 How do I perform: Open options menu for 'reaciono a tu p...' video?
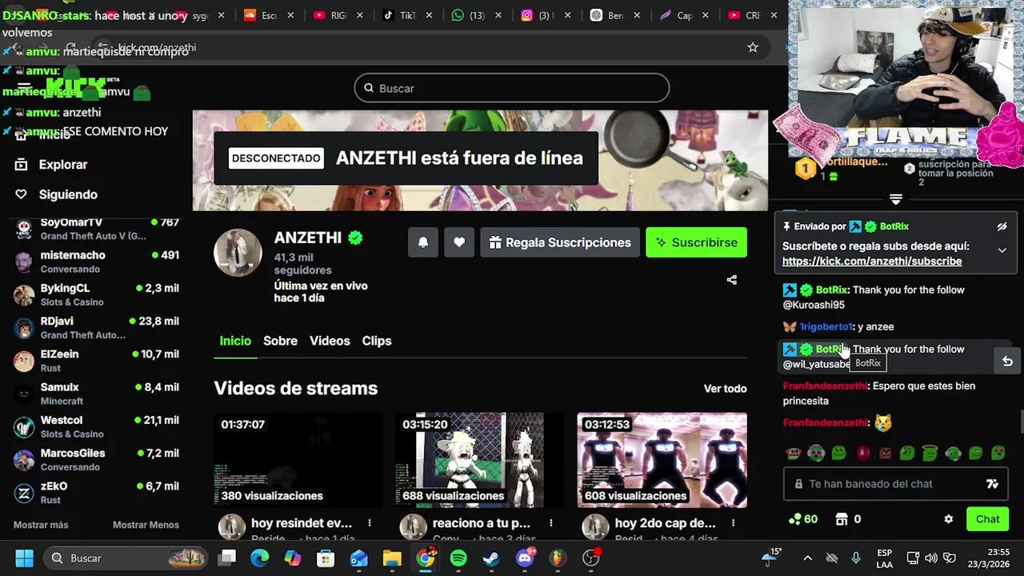[551, 523]
